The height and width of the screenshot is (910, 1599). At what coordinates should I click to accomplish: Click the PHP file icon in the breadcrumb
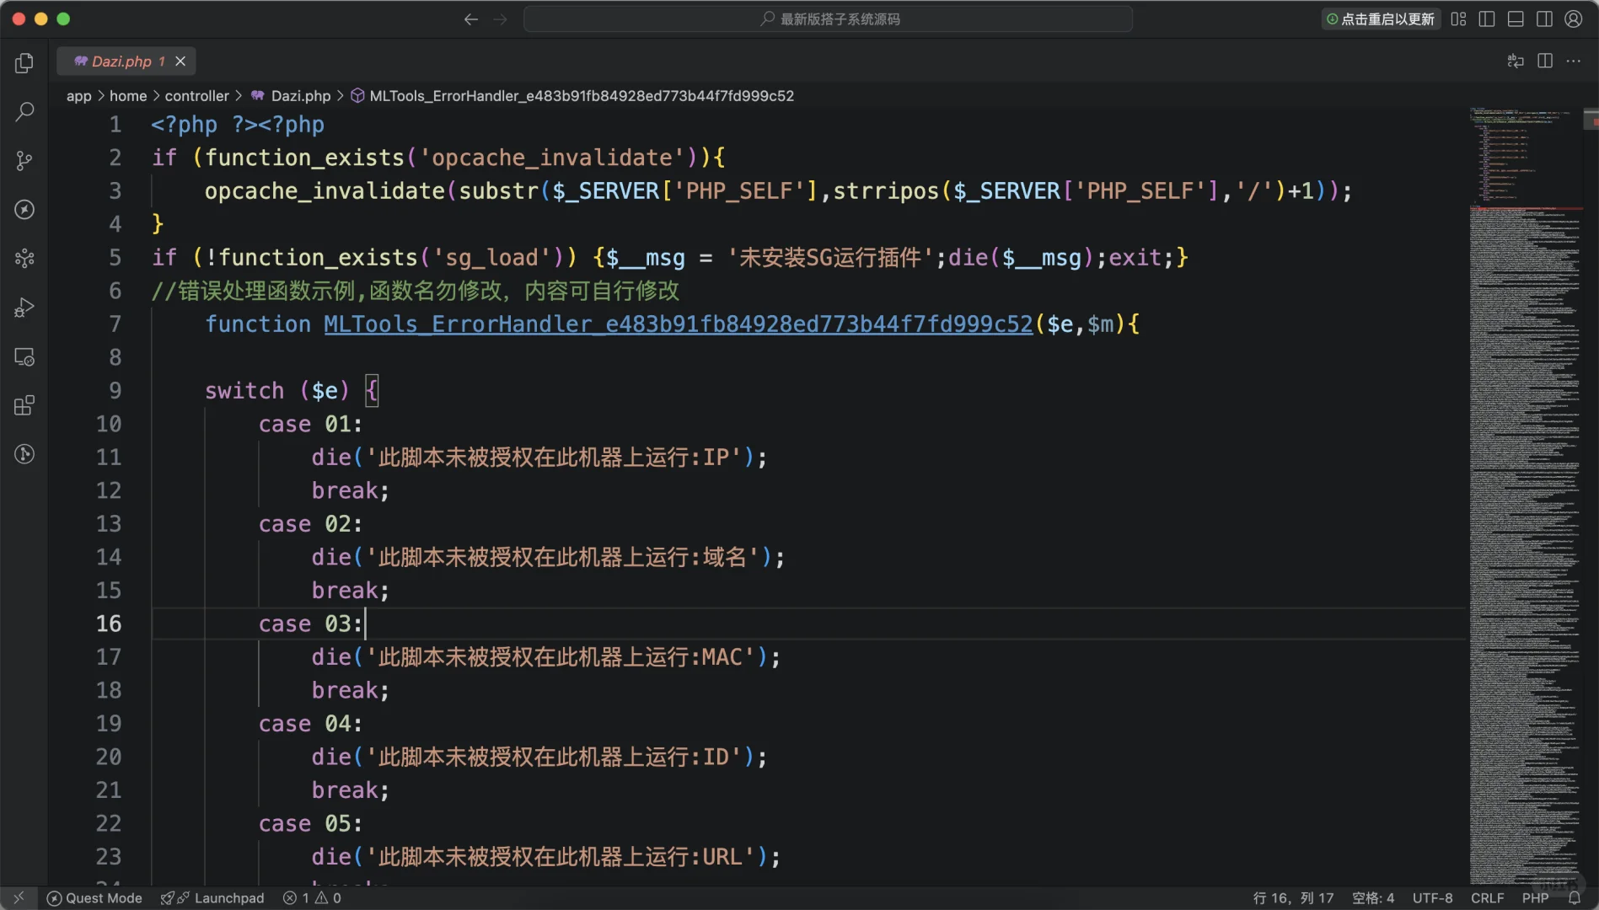pos(258,96)
